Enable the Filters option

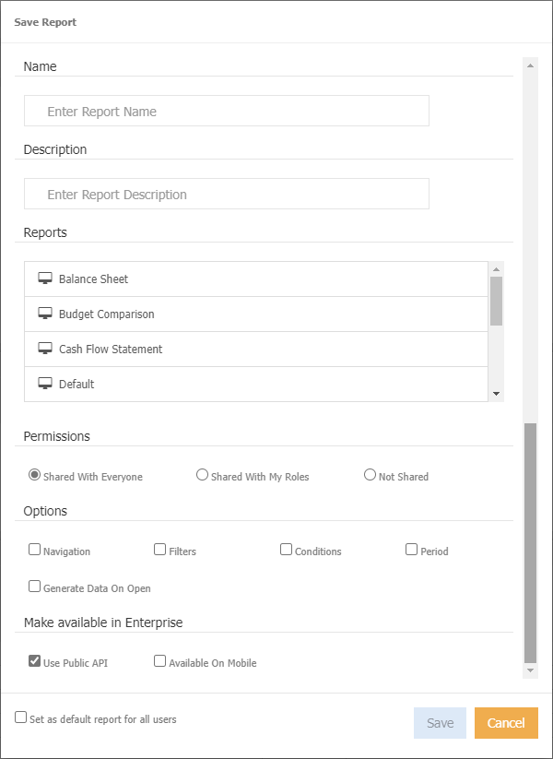(x=159, y=549)
